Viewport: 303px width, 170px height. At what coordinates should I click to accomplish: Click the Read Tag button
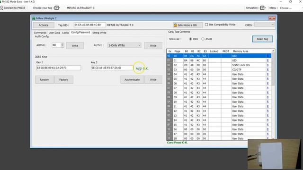click(262, 39)
